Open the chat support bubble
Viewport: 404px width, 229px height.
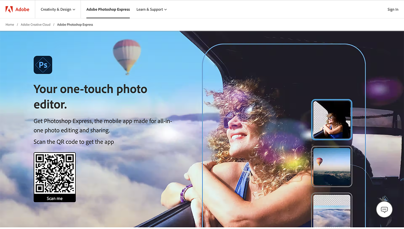(x=384, y=209)
